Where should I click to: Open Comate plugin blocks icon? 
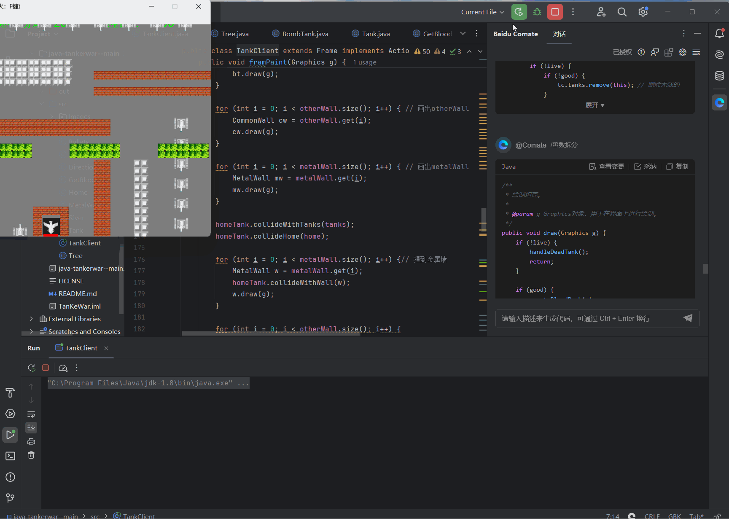[669, 52]
